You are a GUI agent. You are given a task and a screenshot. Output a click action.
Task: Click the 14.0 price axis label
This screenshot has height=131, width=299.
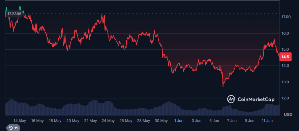coord(286,65)
